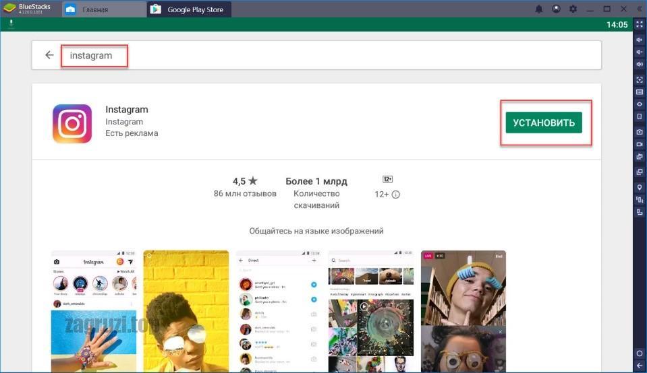The width and height of the screenshot is (647, 373).
Task: Open the Instagram feed screenshot thumbnail
Action: 94,311
